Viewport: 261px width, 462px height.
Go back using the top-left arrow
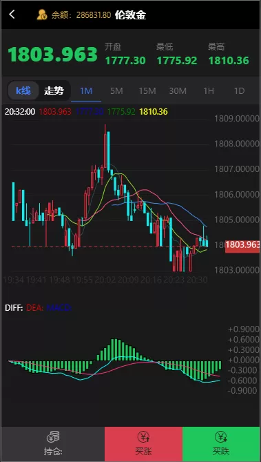click(x=12, y=14)
